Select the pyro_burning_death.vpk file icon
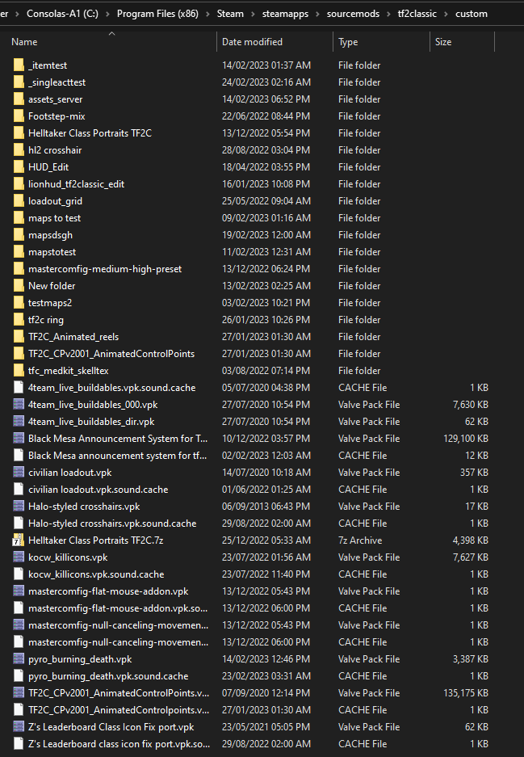Screen dimensions: 524x757 coord(19,659)
